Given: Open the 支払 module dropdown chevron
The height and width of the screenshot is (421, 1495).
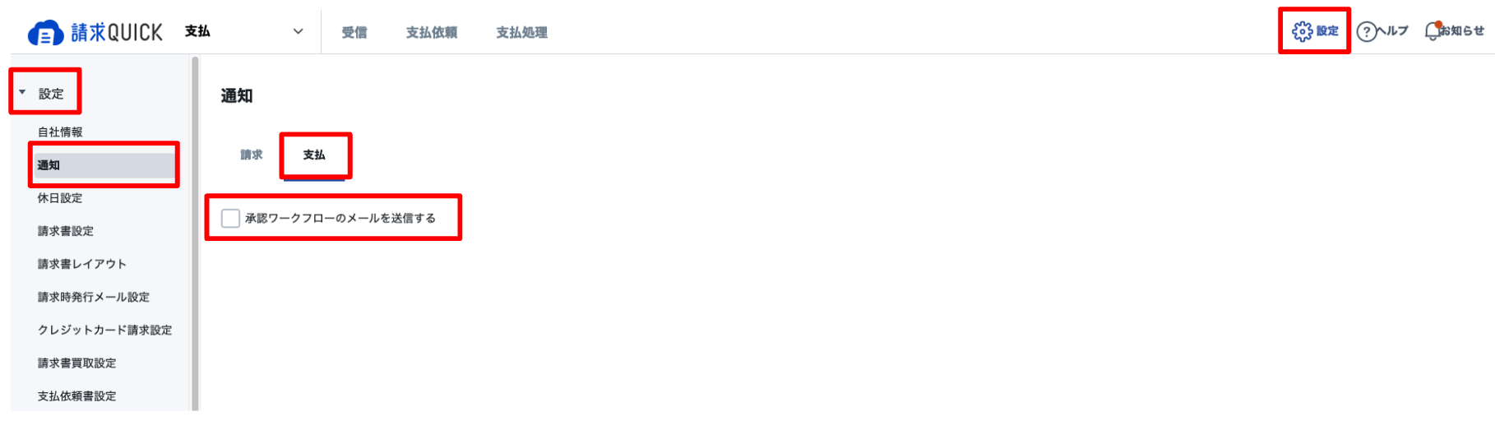Looking at the screenshot, I should click(x=298, y=31).
